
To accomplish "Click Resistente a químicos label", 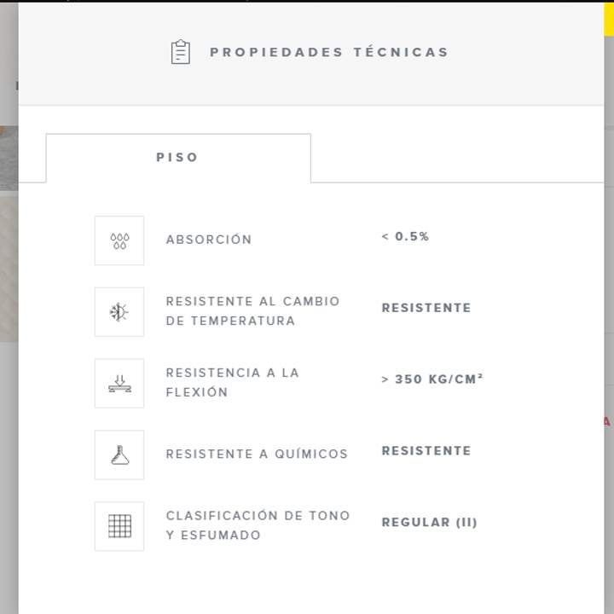I will pyautogui.click(x=257, y=454).
